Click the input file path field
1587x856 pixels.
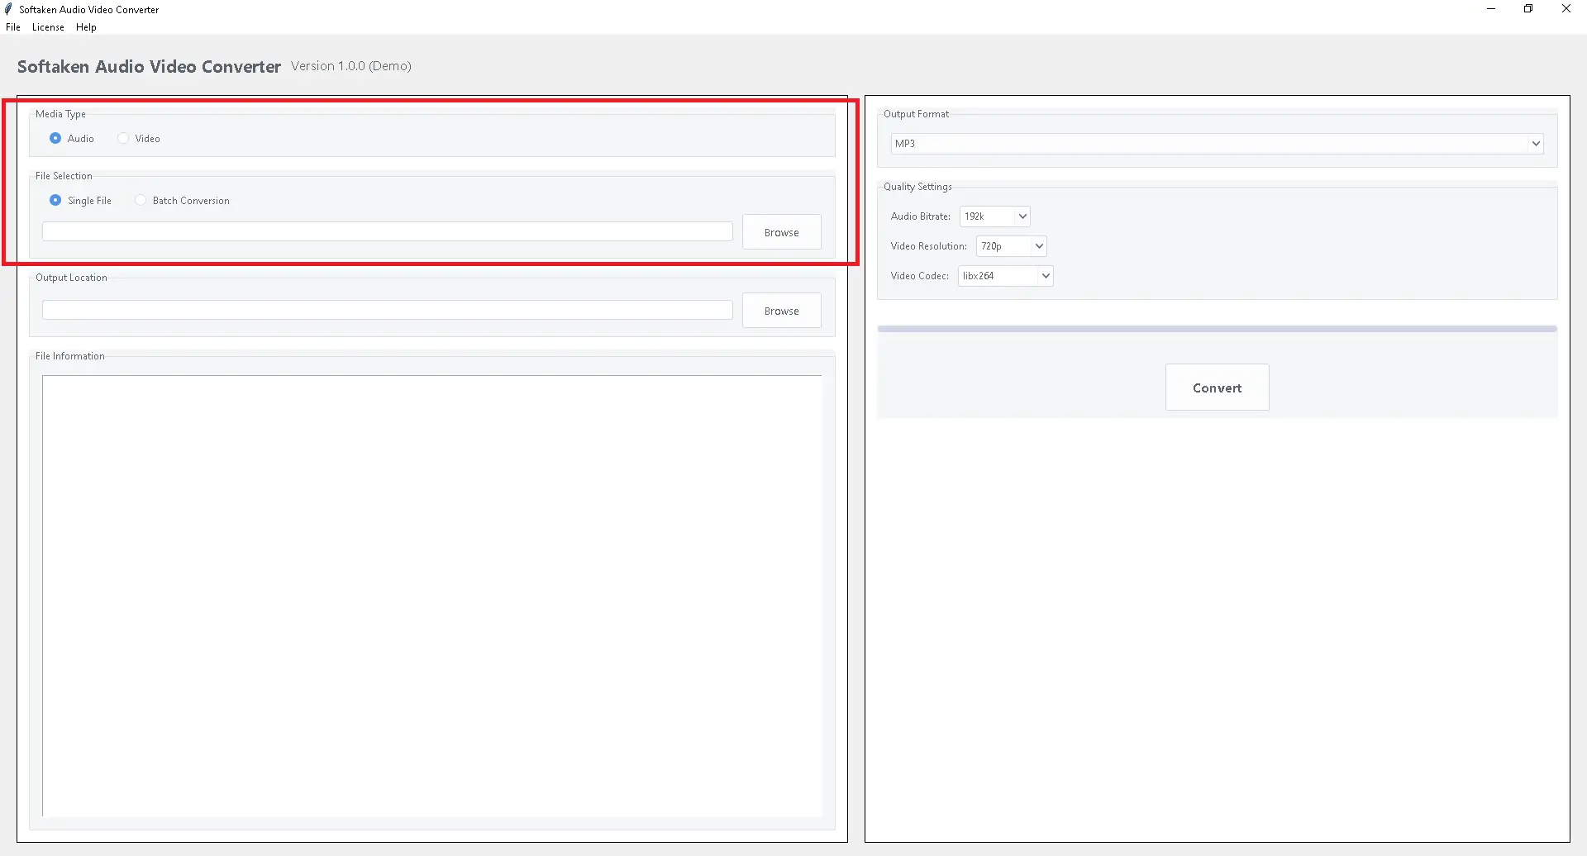coord(387,232)
